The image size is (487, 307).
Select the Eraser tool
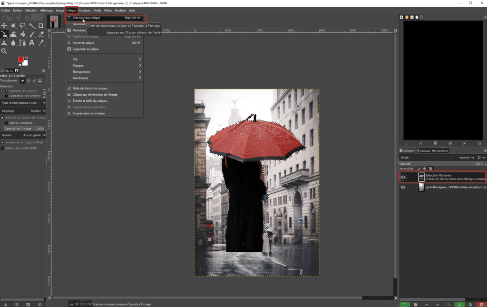41,34
